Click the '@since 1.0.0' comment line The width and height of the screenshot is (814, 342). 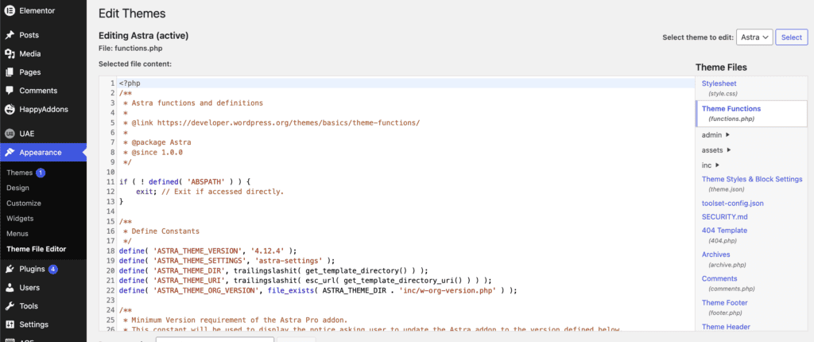pos(153,152)
